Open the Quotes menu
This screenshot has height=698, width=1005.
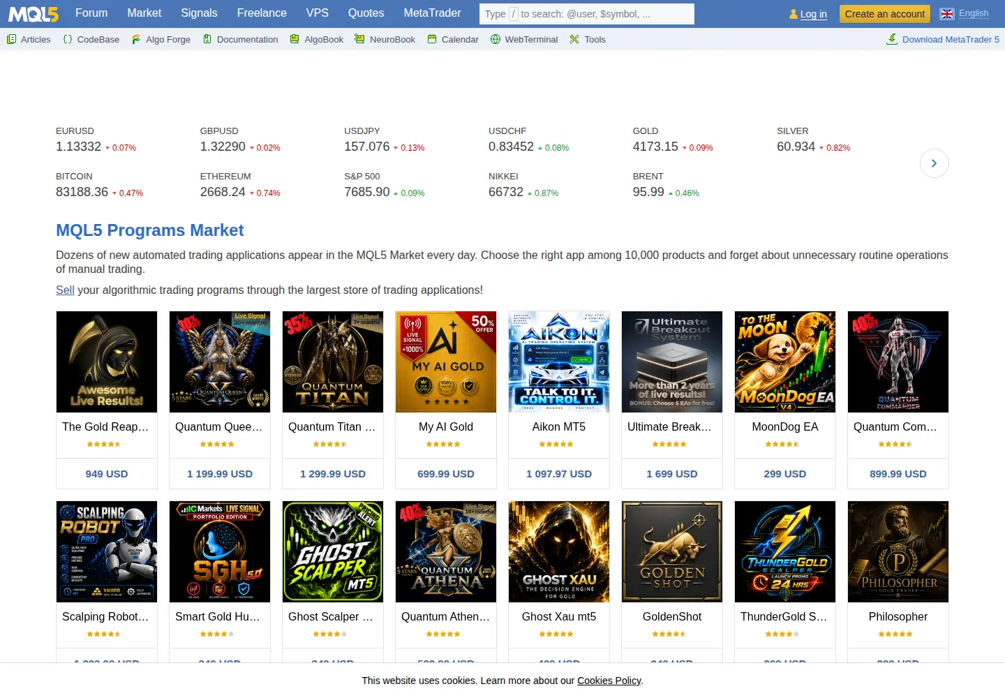pyautogui.click(x=366, y=13)
